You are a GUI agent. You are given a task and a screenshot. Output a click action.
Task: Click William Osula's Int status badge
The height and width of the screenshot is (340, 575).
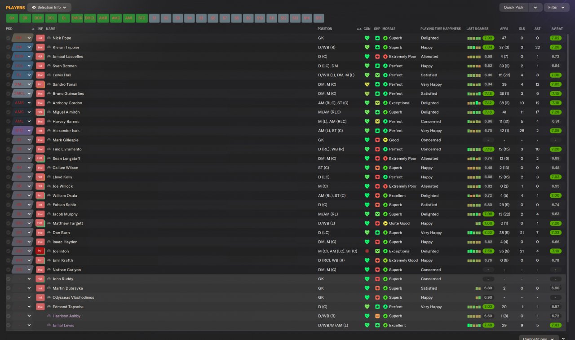40,195
